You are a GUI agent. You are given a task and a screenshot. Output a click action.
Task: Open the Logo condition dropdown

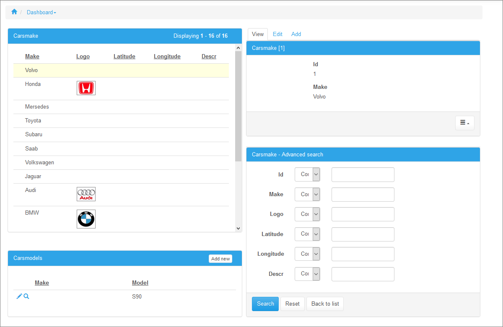coord(307,214)
